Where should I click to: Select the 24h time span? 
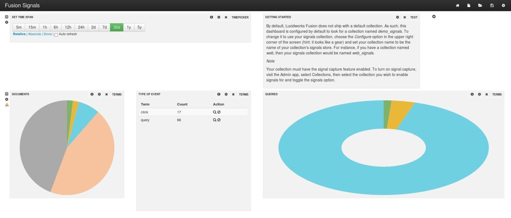[81, 27]
